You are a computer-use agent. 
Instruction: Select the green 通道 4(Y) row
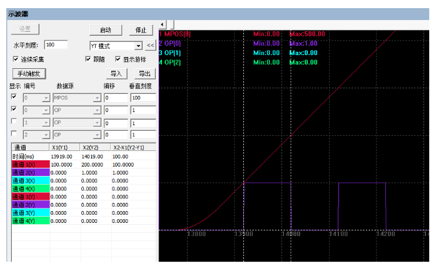coord(31,221)
